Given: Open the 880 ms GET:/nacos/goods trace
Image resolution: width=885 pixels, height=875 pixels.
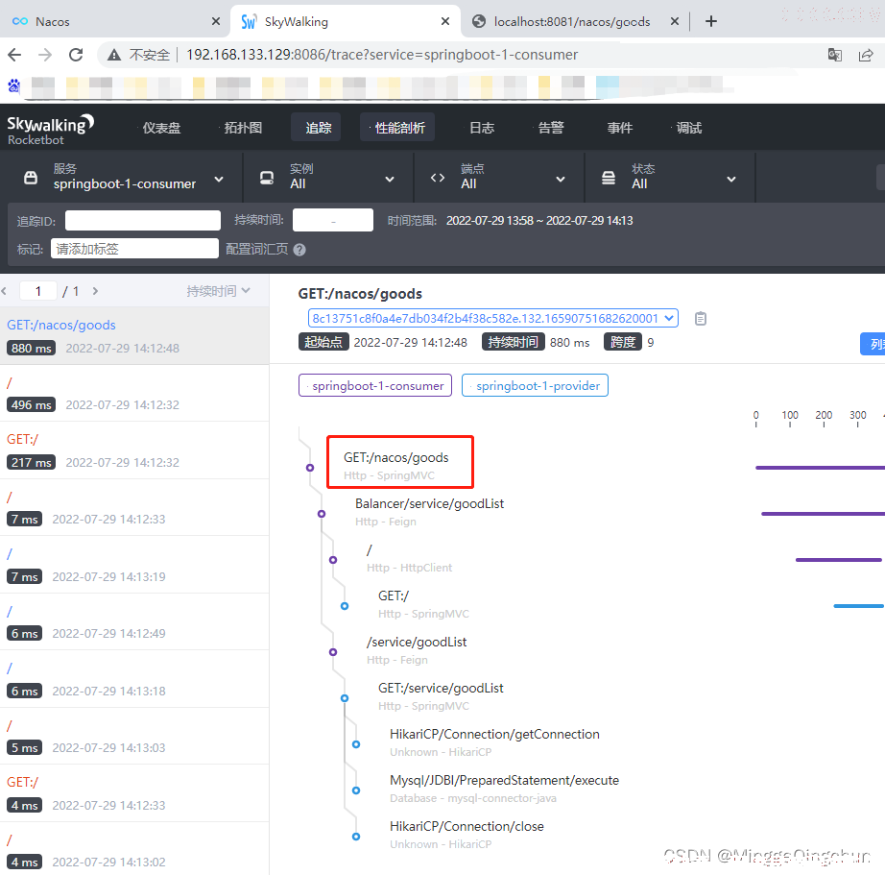Looking at the screenshot, I should [x=134, y=336].
